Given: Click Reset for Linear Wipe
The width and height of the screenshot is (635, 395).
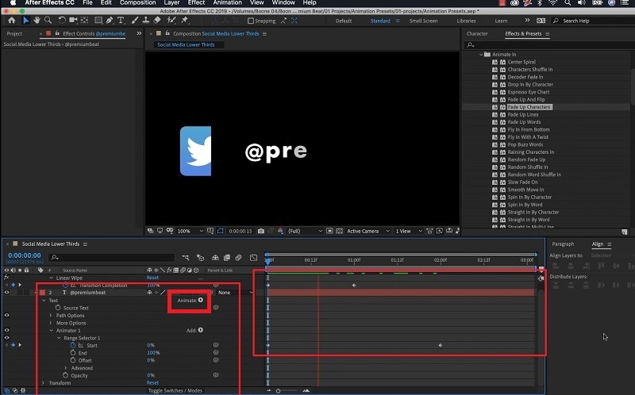Looking at the screenshot, I should pos(152,278).
